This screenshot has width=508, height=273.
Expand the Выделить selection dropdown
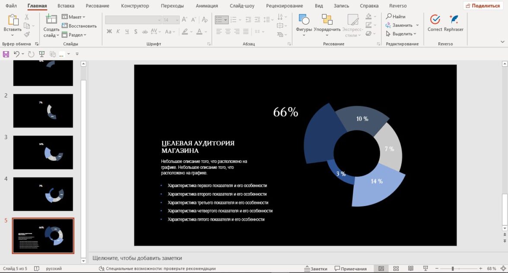click(401, 34)
